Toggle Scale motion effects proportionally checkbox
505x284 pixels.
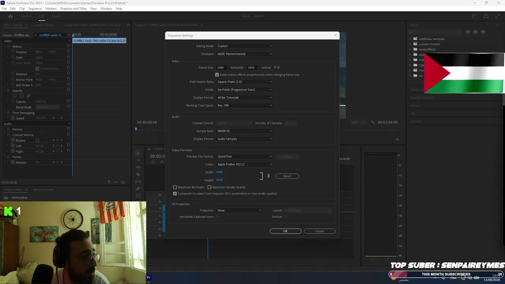coord(217,75)
